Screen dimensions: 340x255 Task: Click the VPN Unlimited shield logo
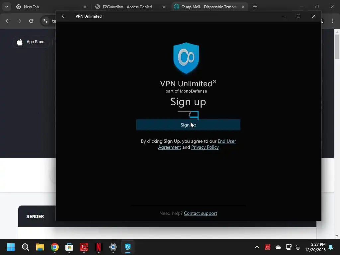[x=186, y=58]
